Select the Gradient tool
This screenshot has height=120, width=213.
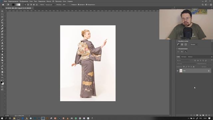[2, 52]
